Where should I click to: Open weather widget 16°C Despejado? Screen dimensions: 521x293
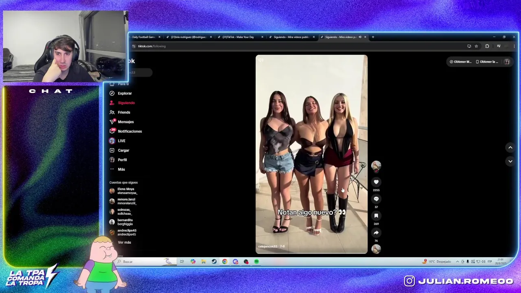(437, 262)
